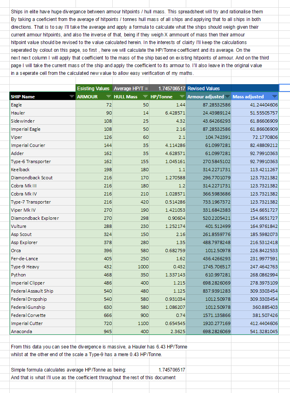Select the 'Esisting Values' header cell
This screenshot has width=290, height=393.
94,88
